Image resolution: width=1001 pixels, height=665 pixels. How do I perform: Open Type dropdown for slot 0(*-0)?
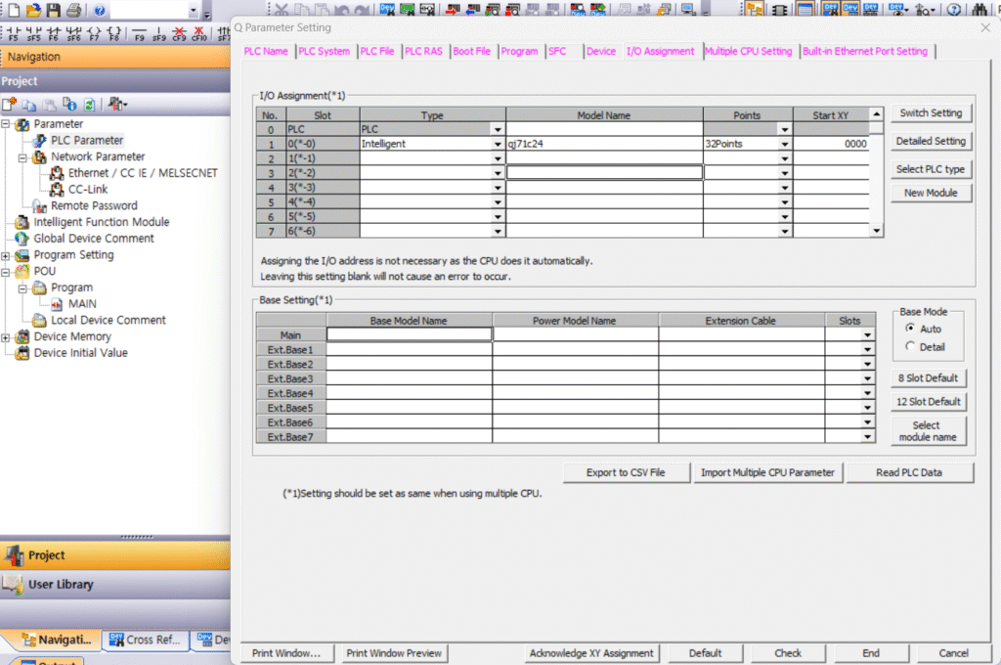[498, 144]
